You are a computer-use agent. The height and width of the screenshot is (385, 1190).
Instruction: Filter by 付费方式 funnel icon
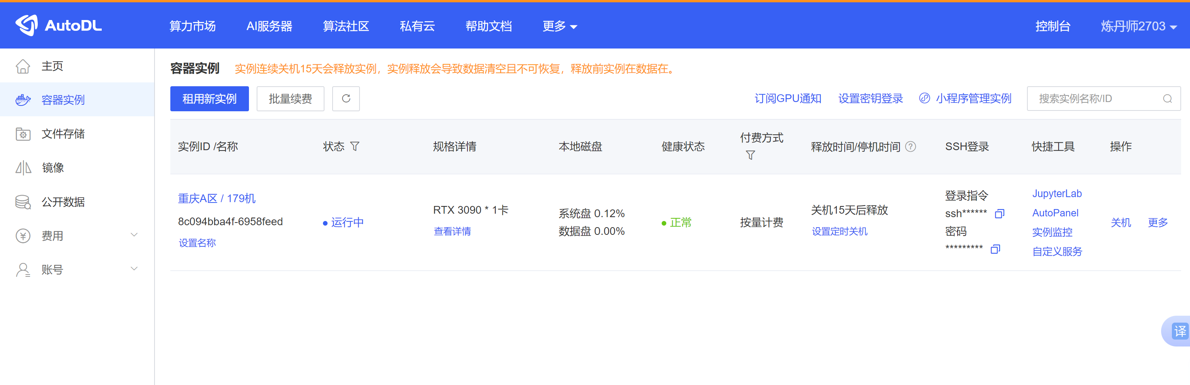751,155
